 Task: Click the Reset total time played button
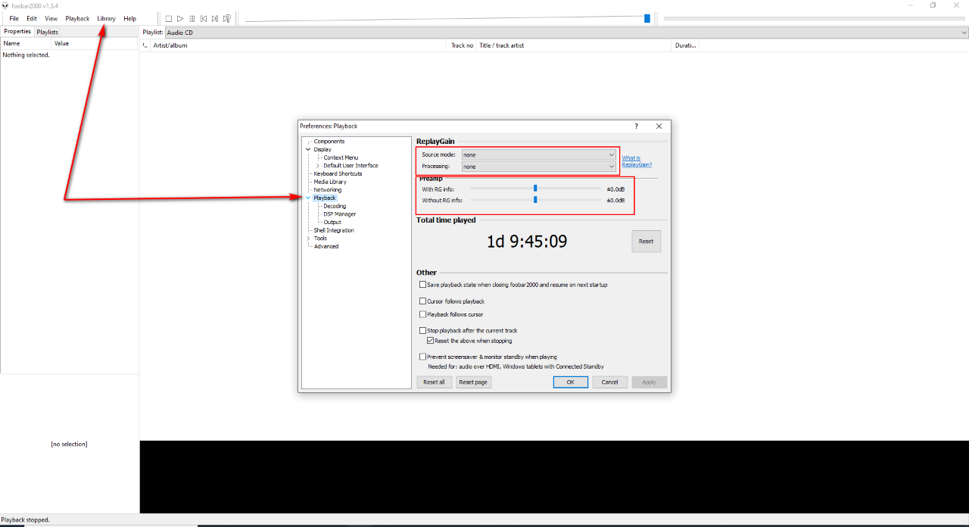coord(646,242)
